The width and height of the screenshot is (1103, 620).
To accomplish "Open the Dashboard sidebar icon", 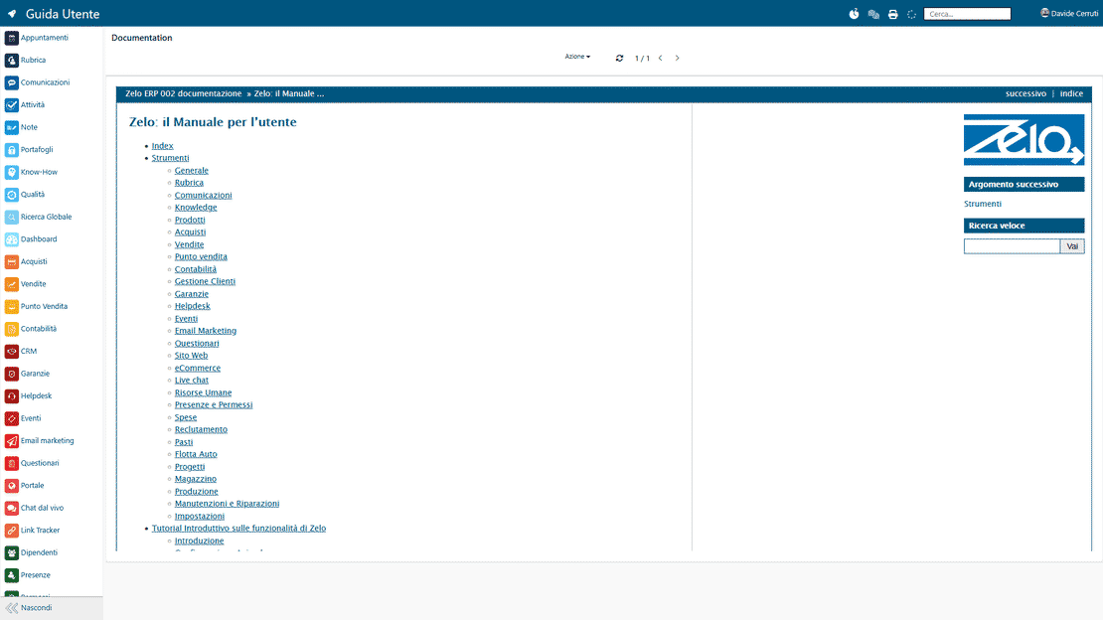I will click(x=11, y=239).
